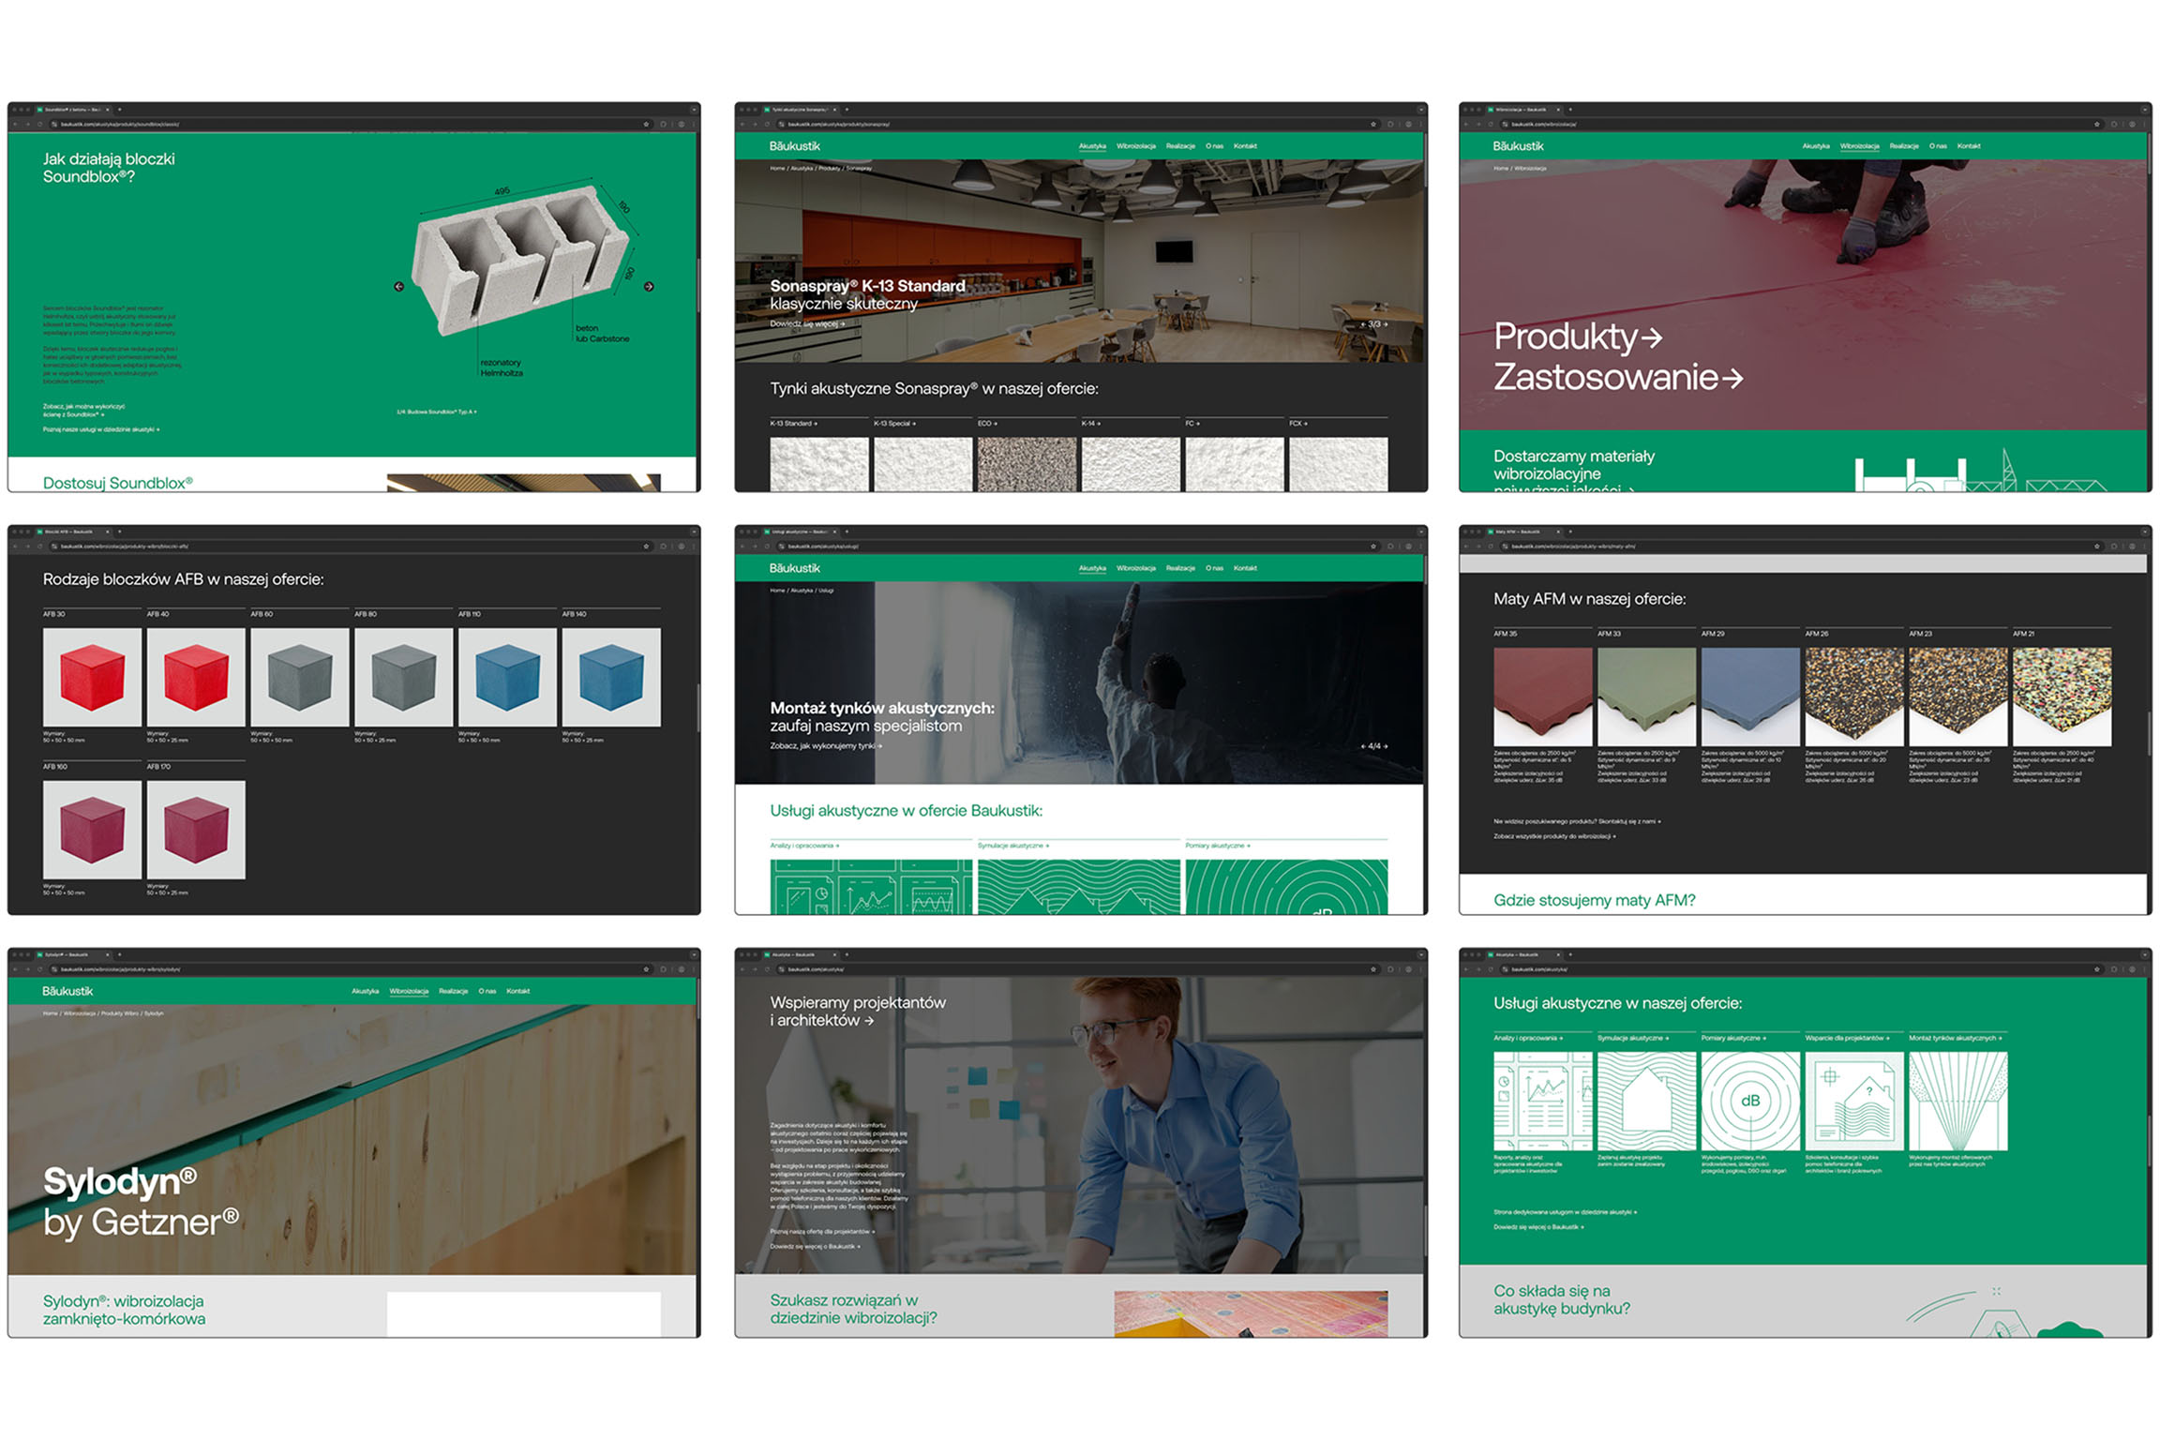The height and width of the screenshot is (1440, 2160).
Task: Open new tab in the Sonaspray window
Action: click(x=847, y=110)
